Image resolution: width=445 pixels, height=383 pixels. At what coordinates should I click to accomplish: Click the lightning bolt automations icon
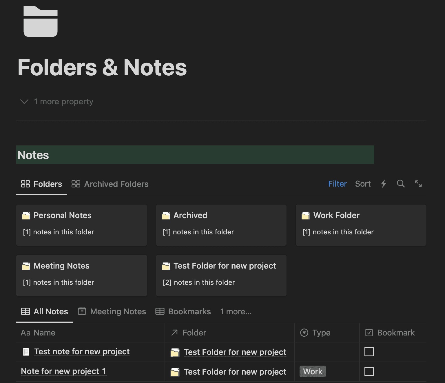(384, 184)
